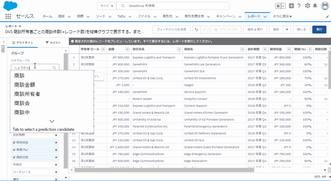Remove the 商談日数 column with its X
This screenshot has width=331, height=181.
click(56, 157)
